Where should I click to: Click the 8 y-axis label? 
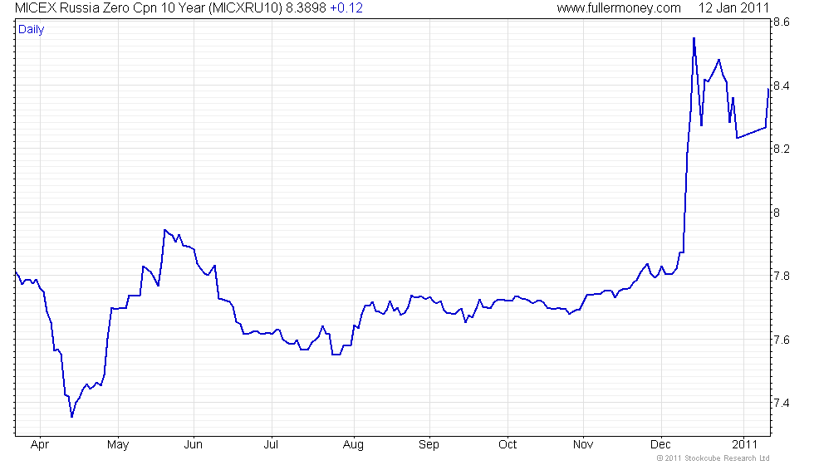pyautogui.click(x=777, y=213)
